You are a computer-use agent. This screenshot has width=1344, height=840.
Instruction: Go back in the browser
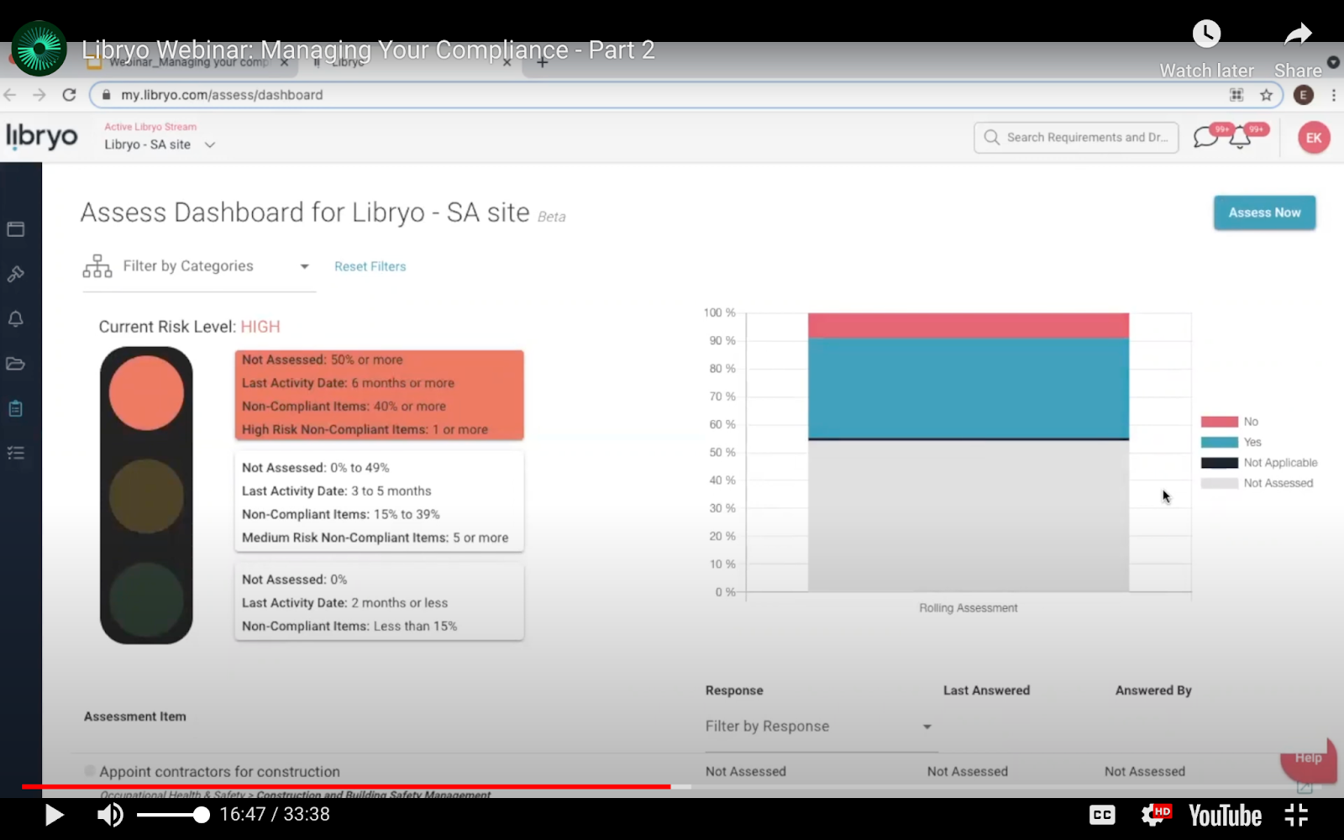pos(11,95)
